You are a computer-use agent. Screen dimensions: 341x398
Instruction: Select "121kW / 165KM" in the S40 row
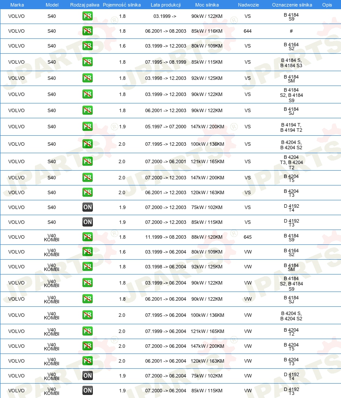pos(207,161)
